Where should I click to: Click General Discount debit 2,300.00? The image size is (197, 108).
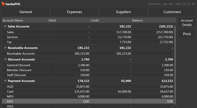click(83, 65)
